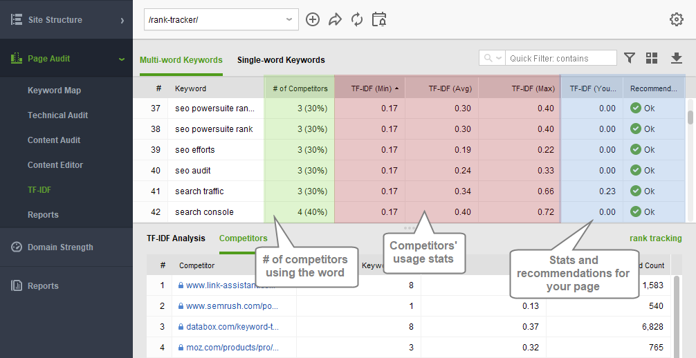Screen dimensions: 696x358
Task: Click the refresh/rebuild icon
Action: click(357, 19)
